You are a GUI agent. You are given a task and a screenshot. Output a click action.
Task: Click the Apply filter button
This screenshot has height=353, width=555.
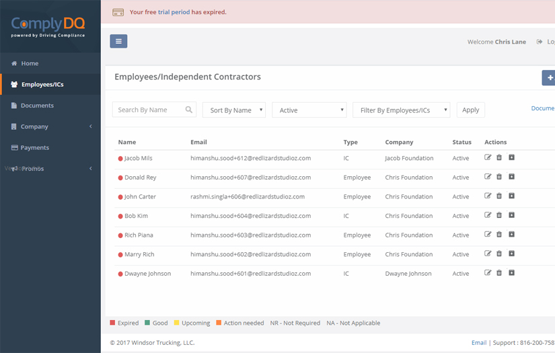[470, 110]
